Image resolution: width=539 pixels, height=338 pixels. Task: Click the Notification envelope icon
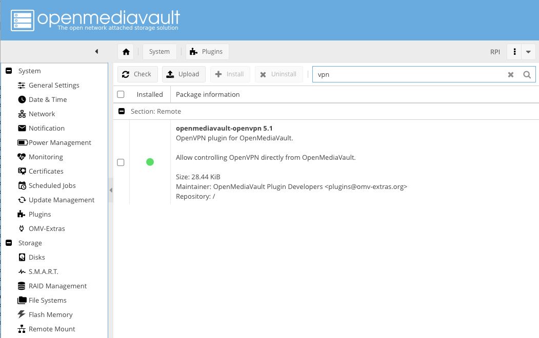click(22, 128)
